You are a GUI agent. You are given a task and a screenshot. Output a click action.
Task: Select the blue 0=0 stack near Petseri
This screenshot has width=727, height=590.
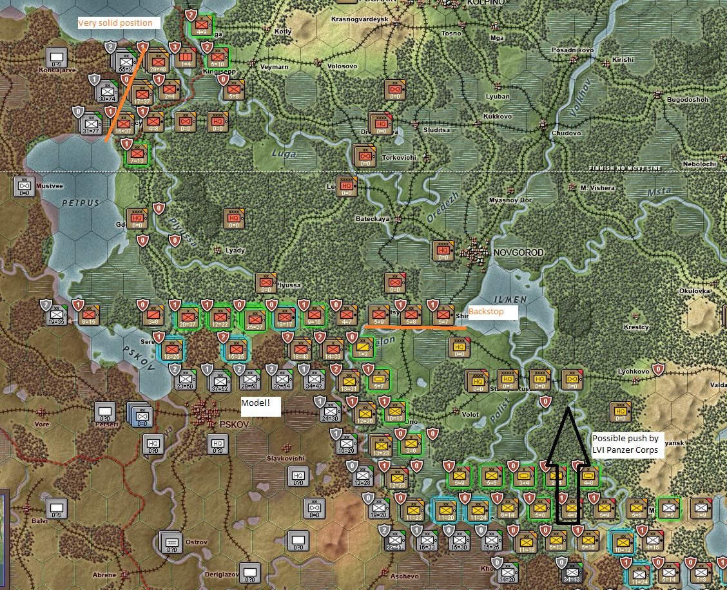pyautogui.click(x=141, y=414)
